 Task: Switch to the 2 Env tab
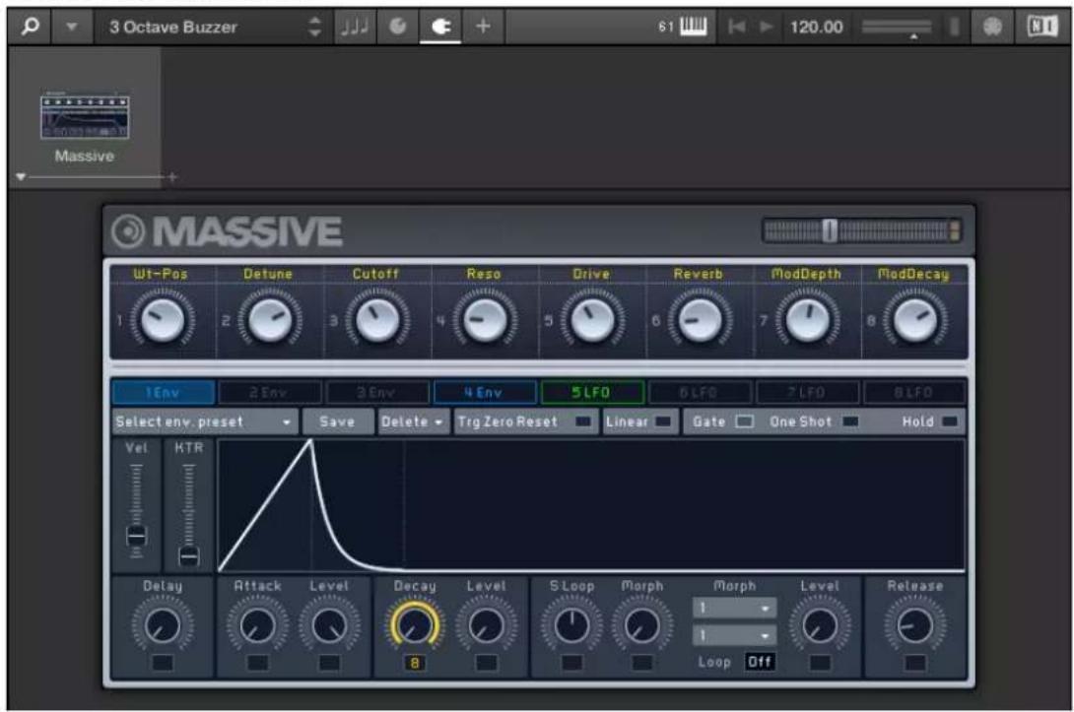[x=270, y=392]
